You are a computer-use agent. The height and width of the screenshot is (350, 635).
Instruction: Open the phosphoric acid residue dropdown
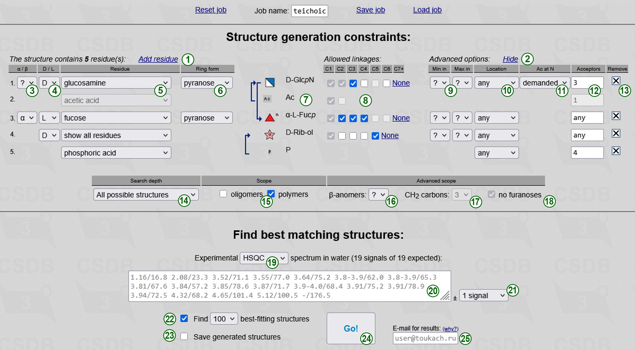(116, 153)
